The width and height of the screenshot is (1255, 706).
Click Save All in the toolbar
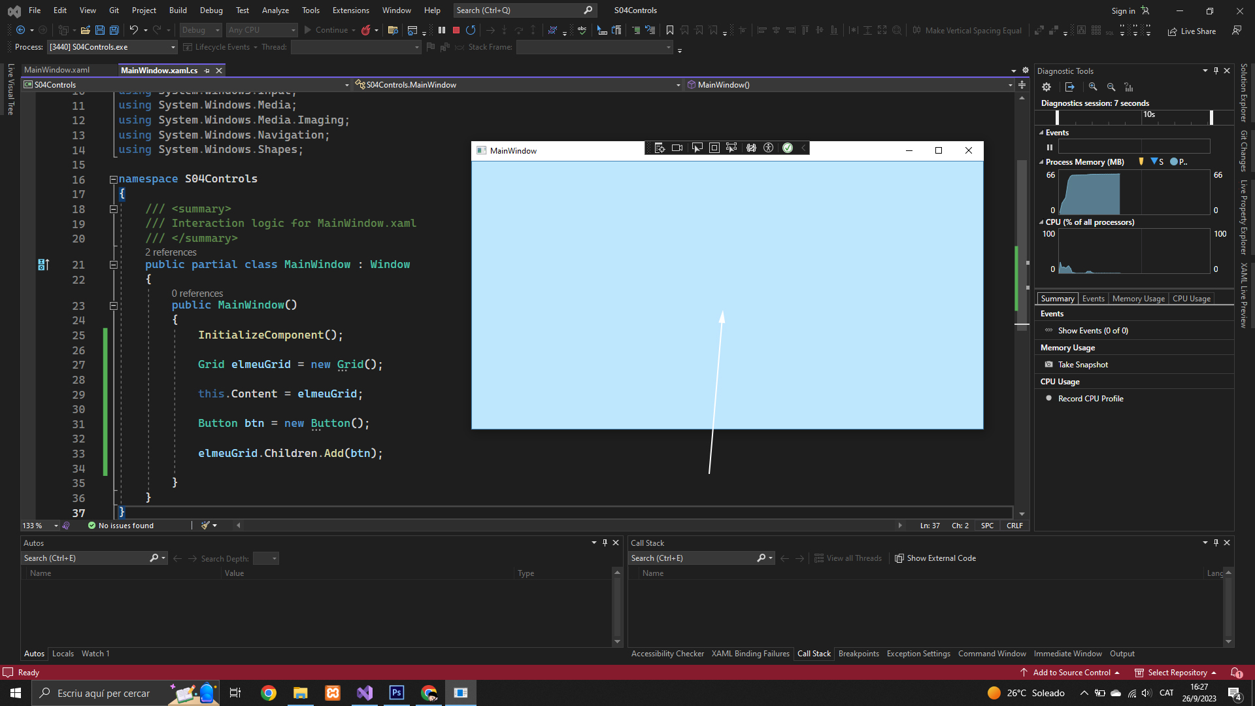114,30
